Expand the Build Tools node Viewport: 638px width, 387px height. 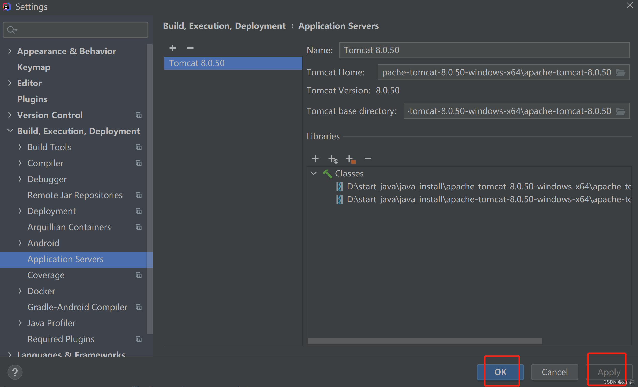(20, 147)
